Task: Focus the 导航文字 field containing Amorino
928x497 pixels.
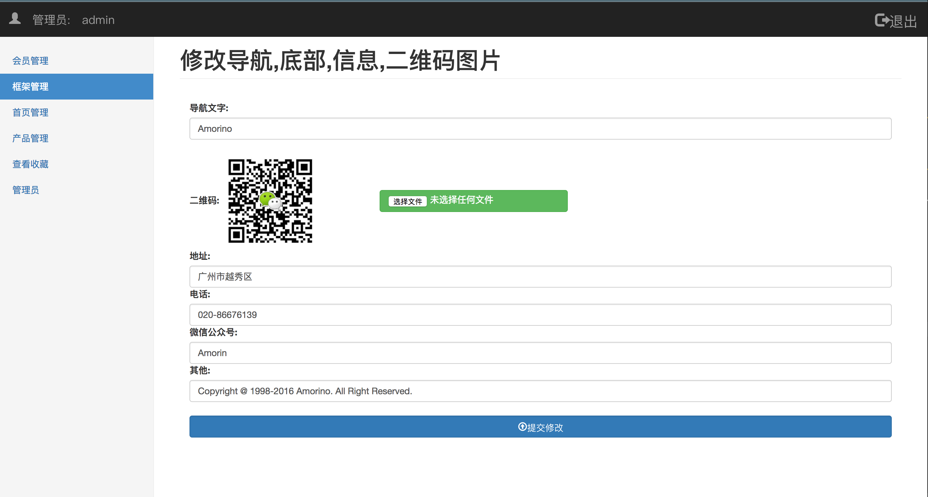Action: [x=540, y=129]
